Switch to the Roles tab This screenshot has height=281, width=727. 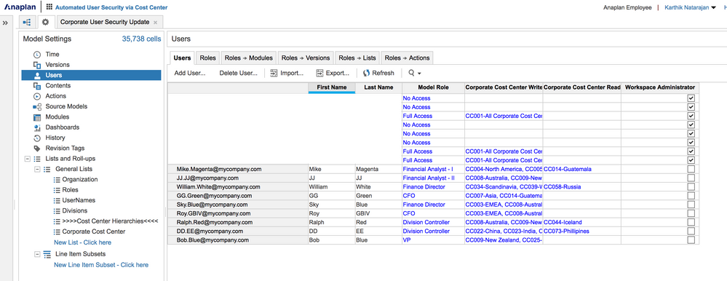tap(207, 58)
